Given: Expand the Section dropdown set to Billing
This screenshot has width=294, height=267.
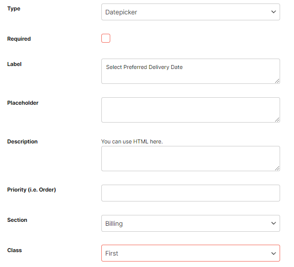Looking at the screenshot, I should tap(191, 223).
